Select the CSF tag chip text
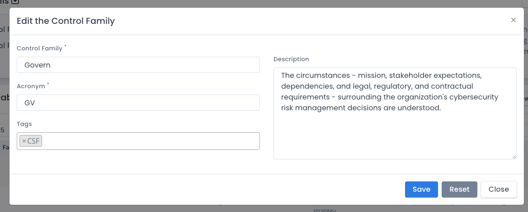The height and width of the screenshot is (212, 528). 33,141
